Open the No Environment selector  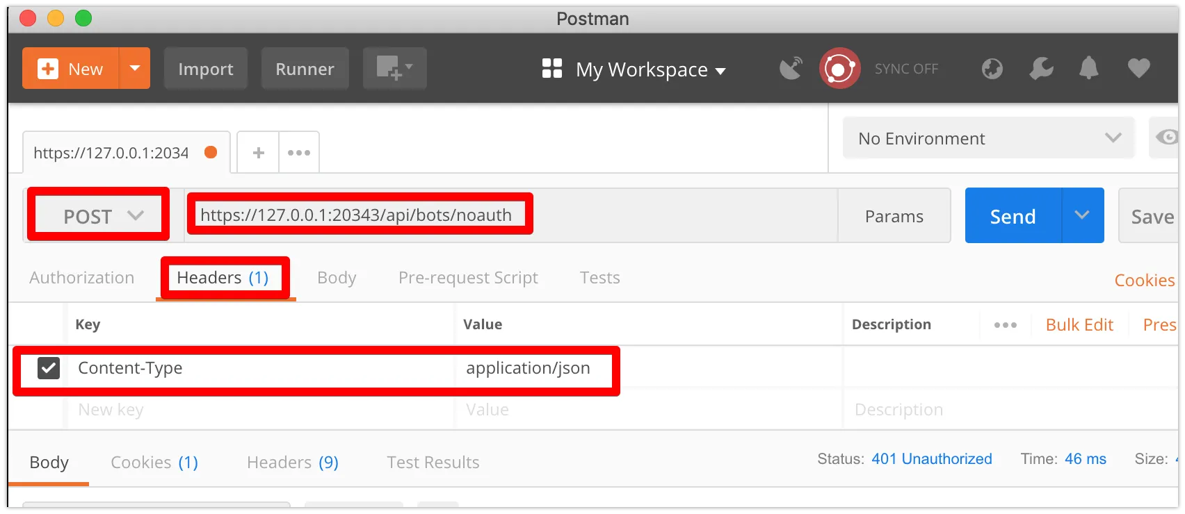[988, 138]
